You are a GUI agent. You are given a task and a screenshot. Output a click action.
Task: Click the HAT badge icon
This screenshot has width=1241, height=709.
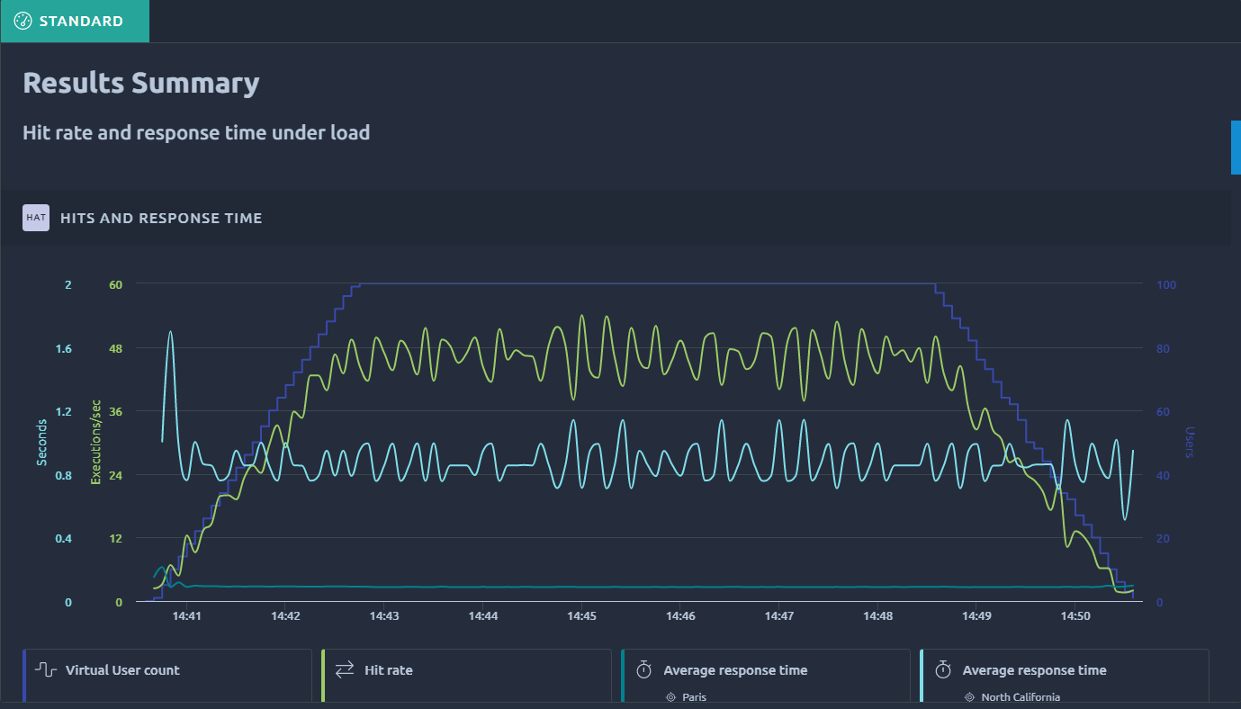36,218
